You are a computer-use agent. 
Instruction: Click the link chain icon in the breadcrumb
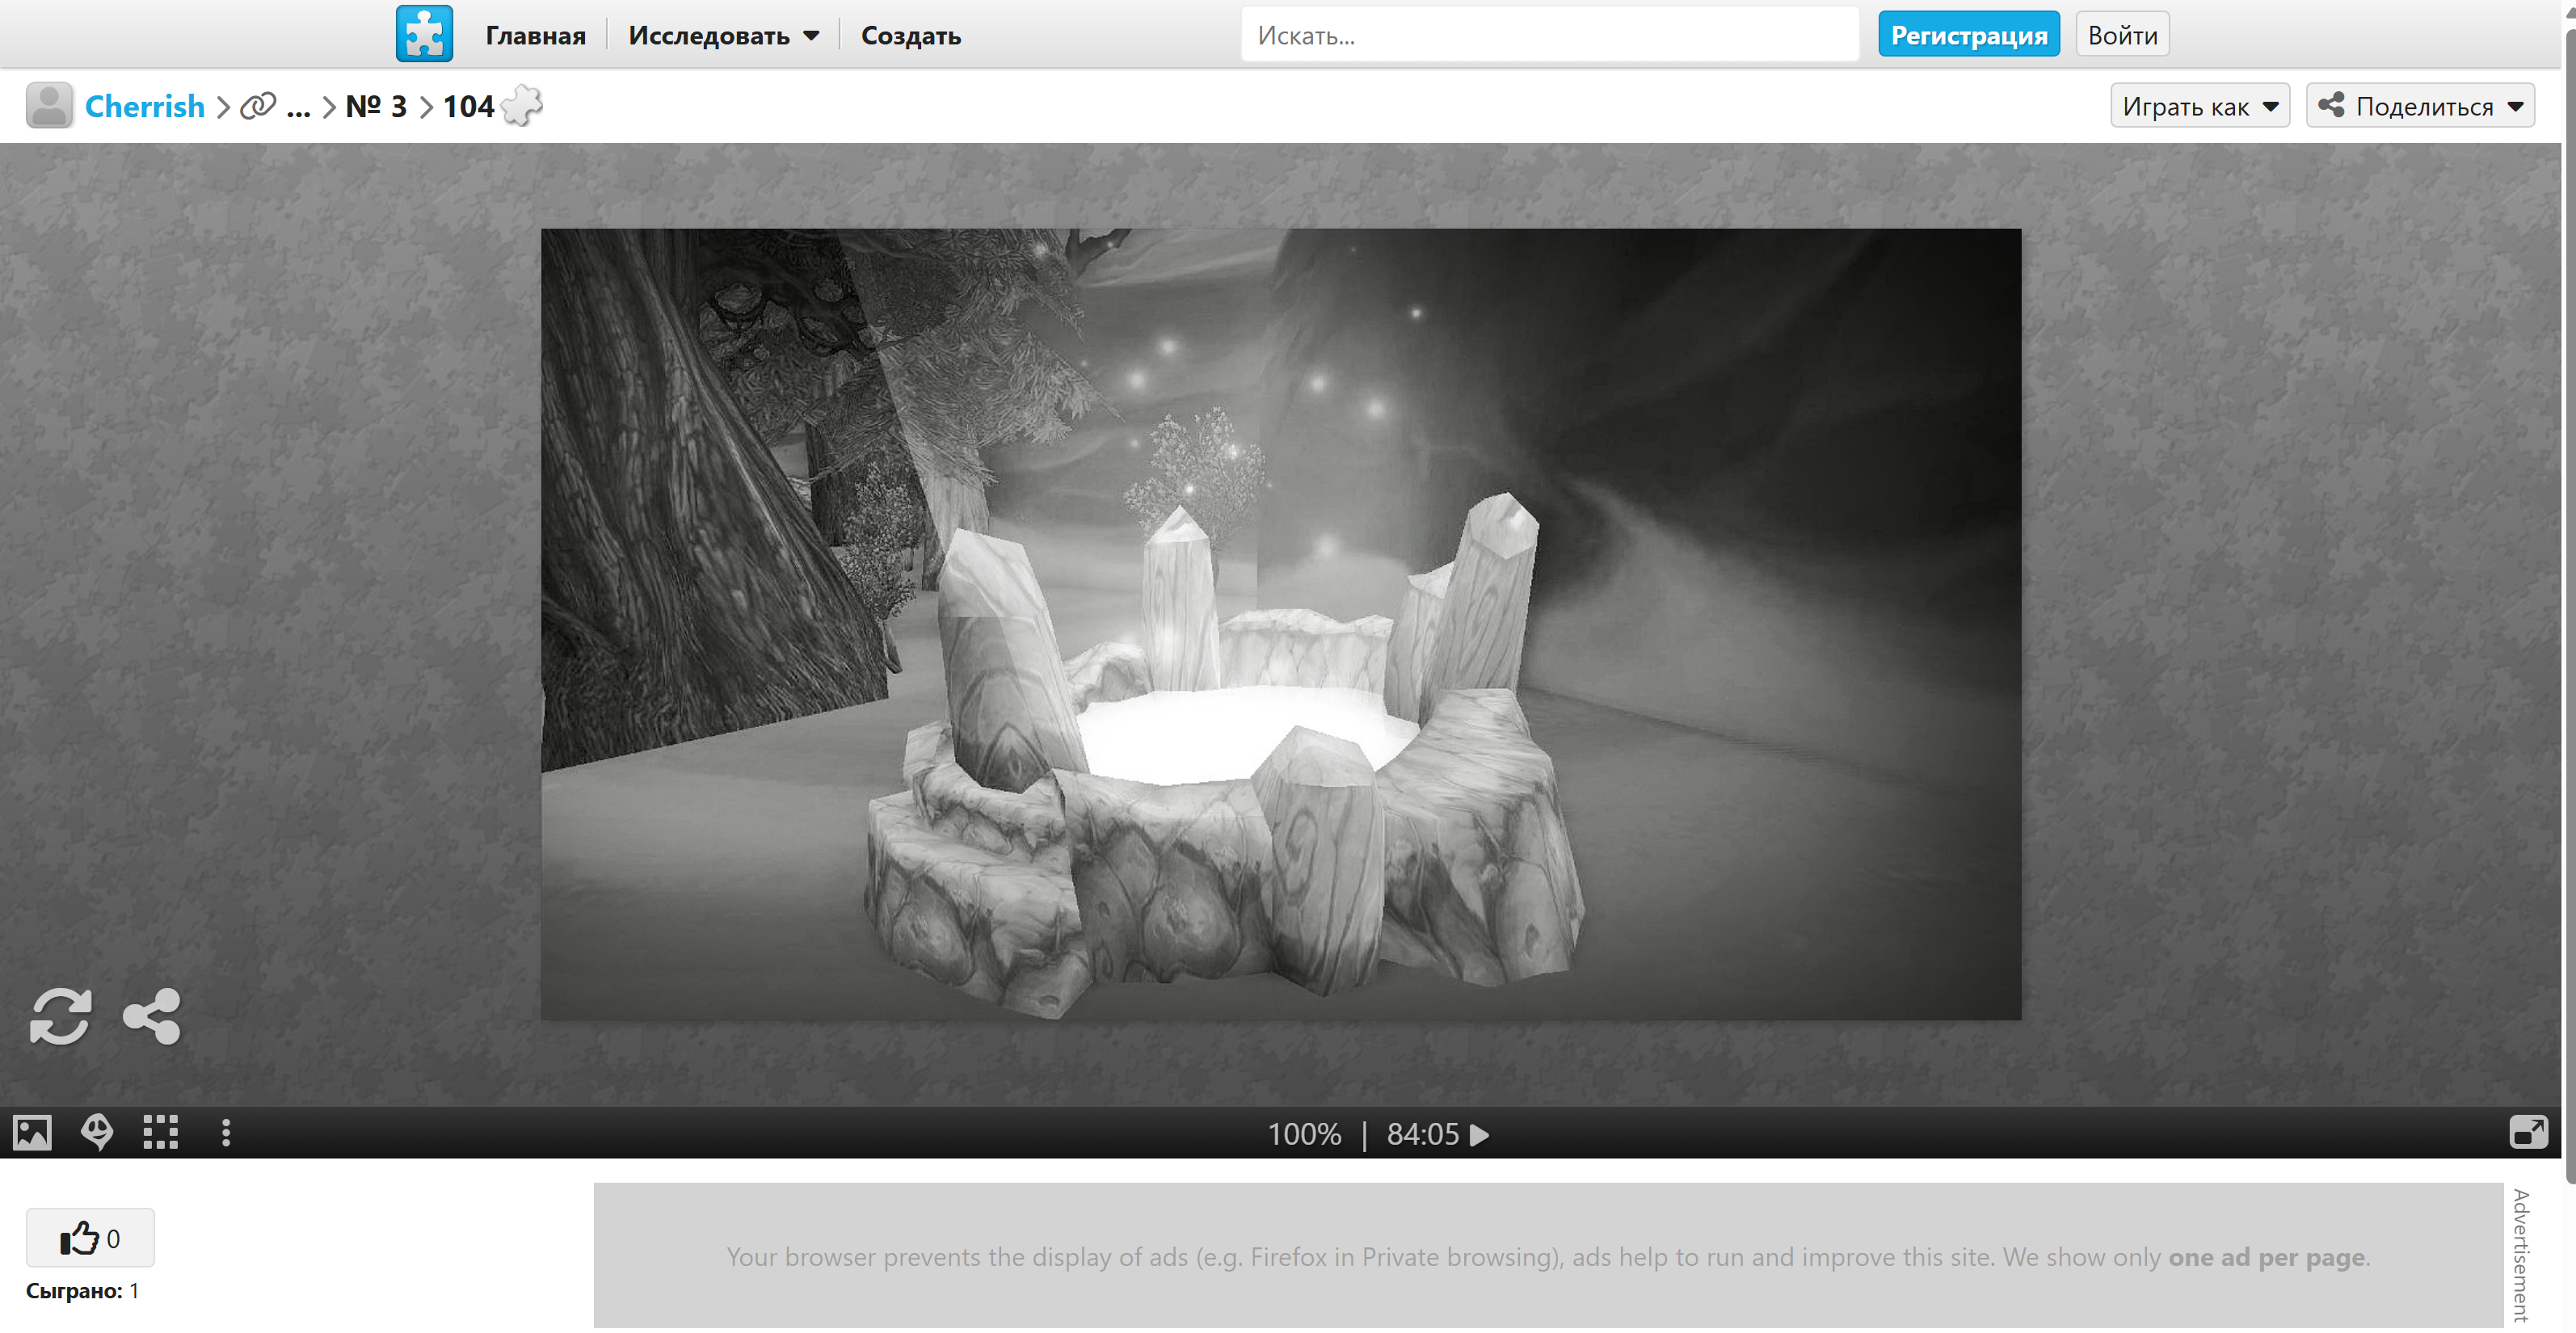click(258, 106)
